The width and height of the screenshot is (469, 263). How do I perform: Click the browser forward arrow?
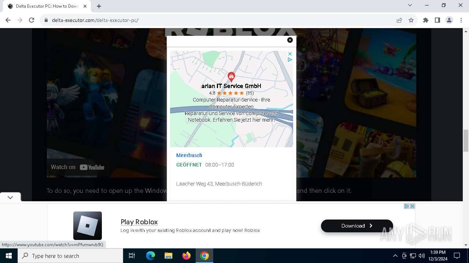(20, 20)
